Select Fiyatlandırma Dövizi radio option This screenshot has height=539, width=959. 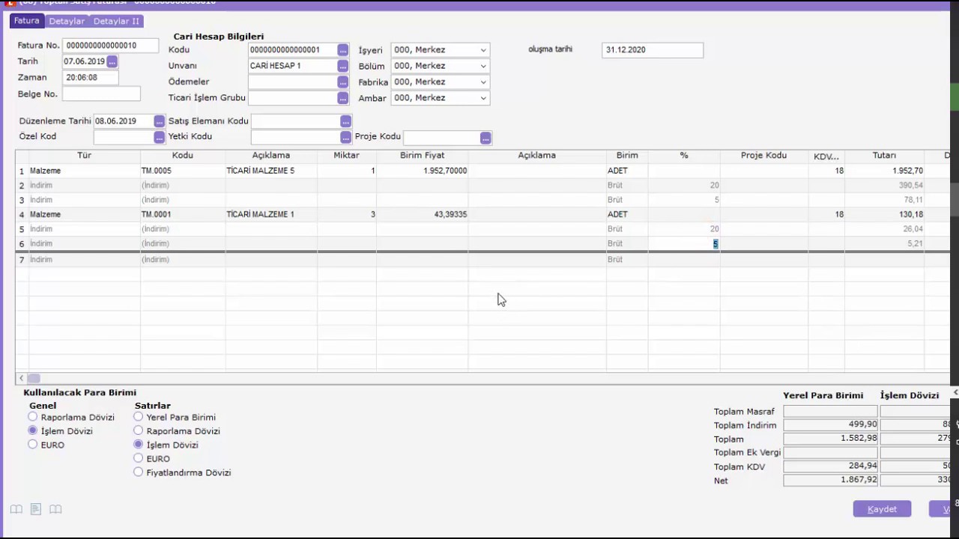coord(138,472)
